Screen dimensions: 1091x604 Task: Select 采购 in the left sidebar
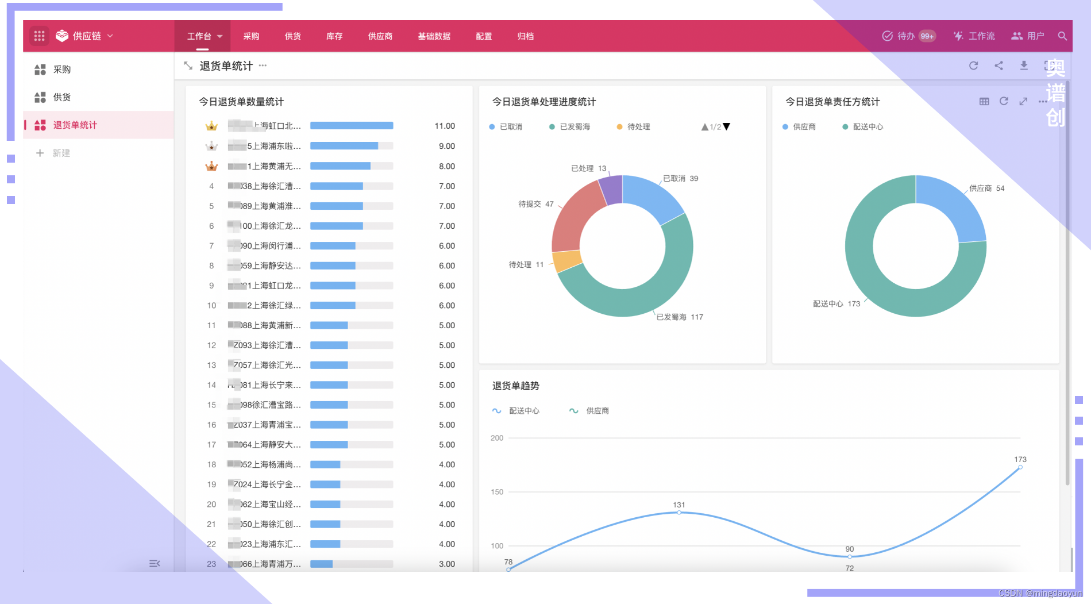[x=98, y=70]
